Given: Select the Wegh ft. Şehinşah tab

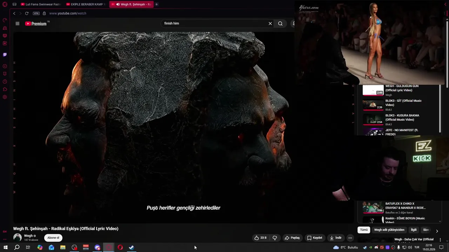Looking at the screenshot, I should click(132, 4).
